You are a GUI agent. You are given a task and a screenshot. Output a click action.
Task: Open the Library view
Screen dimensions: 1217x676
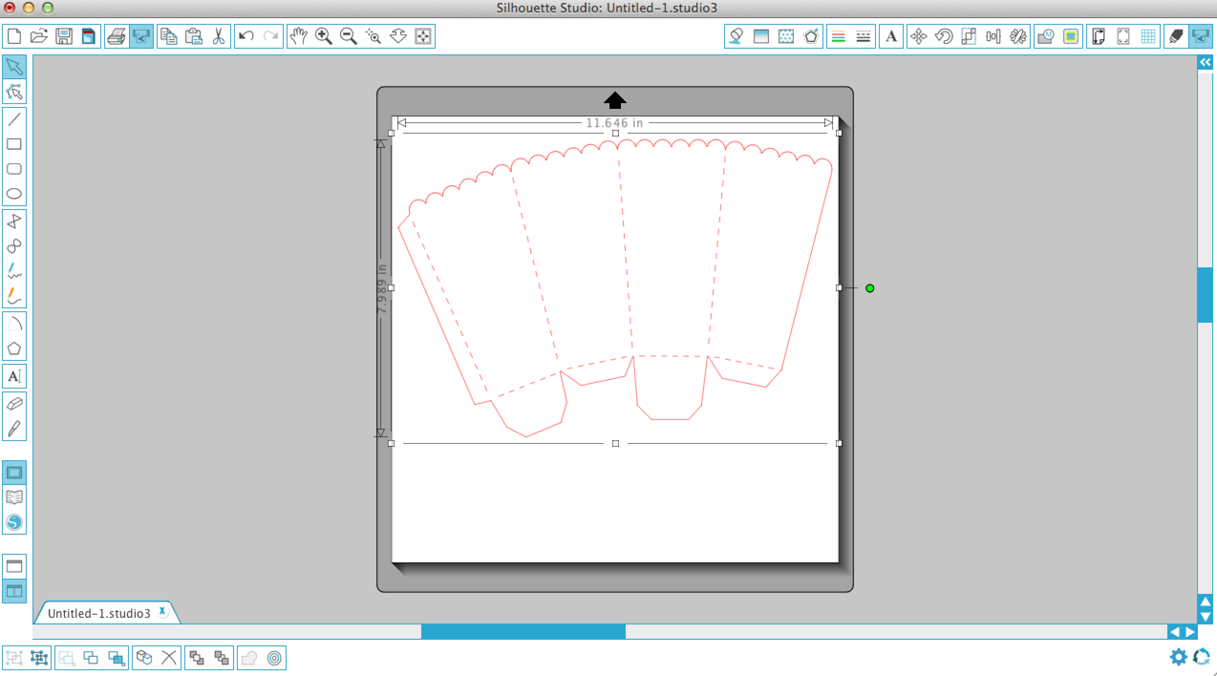click(14, 497)
